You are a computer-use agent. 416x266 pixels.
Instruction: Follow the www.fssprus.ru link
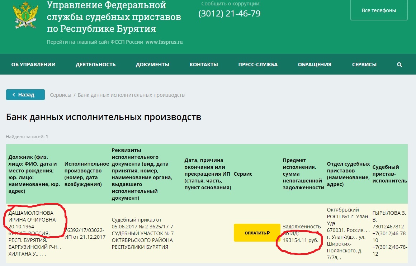(x=164, y=42)
